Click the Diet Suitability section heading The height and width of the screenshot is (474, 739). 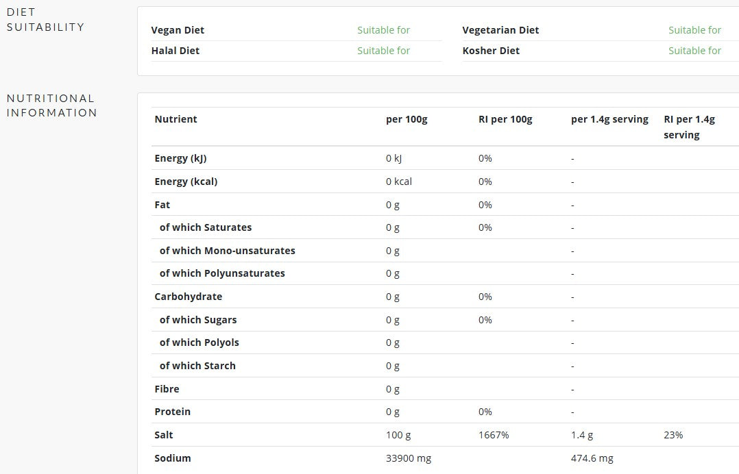[x=46, y=20]
